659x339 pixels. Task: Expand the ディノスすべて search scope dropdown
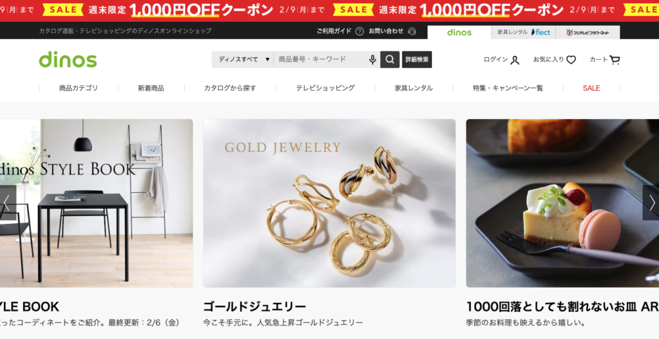(x=243, y=60)
